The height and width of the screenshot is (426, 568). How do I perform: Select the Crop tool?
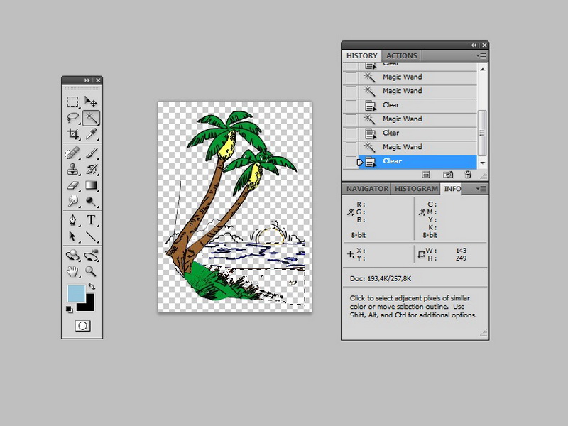(x=73, y=134)
